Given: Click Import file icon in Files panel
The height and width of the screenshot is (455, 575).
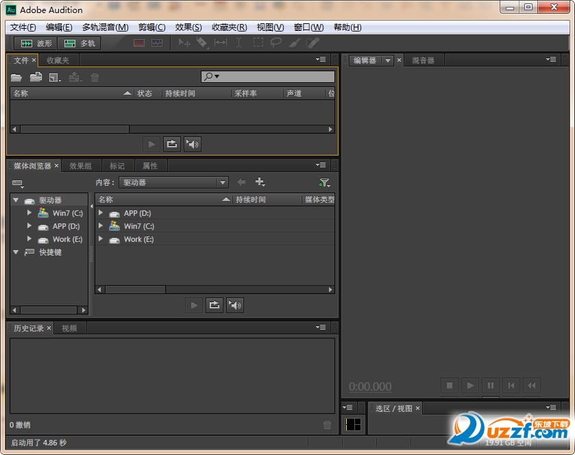Looking at the screenshot, I should pyautogui.click(x=36, y=77).
